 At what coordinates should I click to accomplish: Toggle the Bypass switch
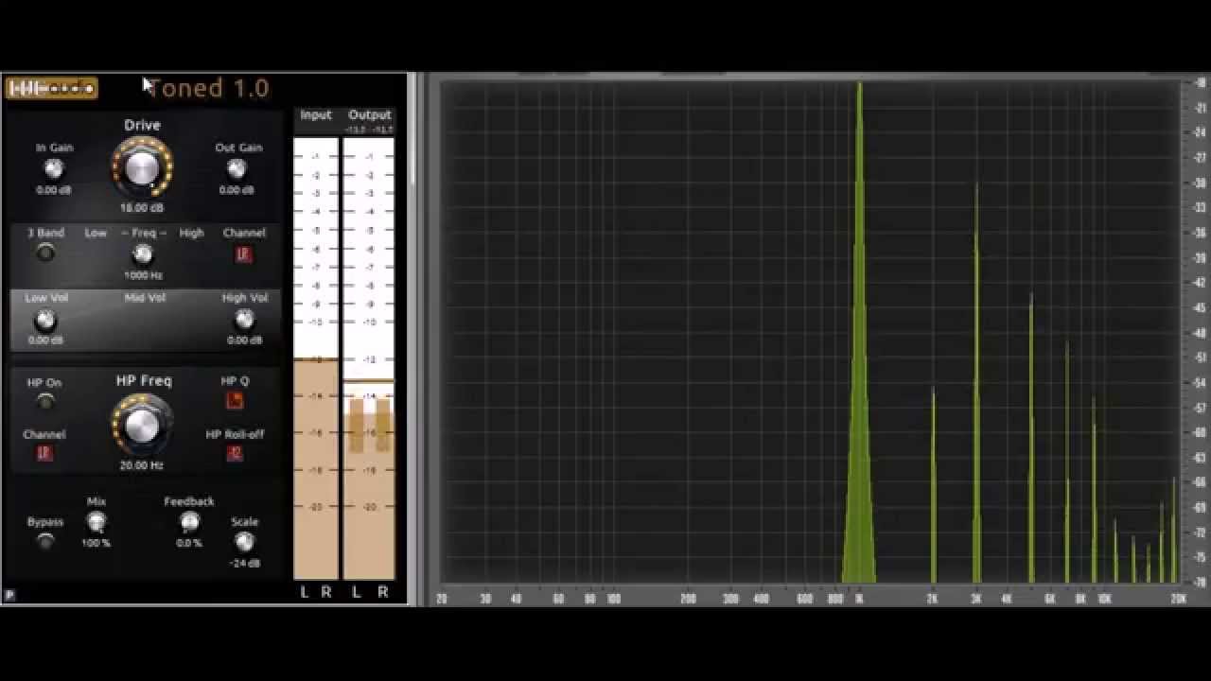(x=44, y=541)
